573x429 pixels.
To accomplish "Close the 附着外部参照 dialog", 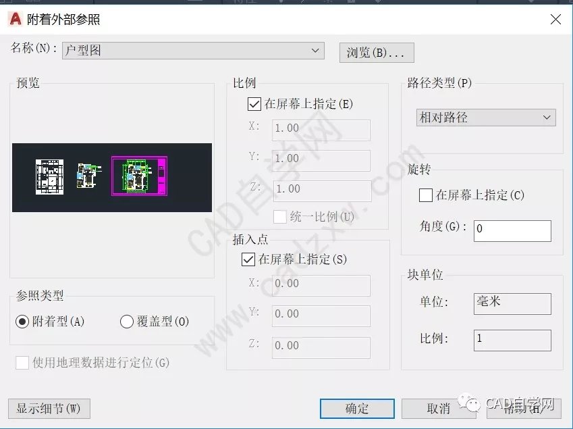I will (555, 20).
